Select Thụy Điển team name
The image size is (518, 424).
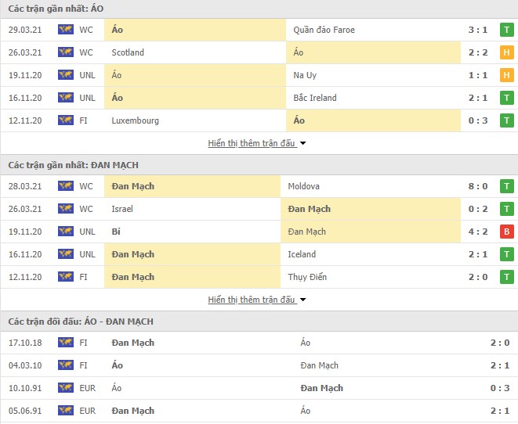click(x=306, y=277)
